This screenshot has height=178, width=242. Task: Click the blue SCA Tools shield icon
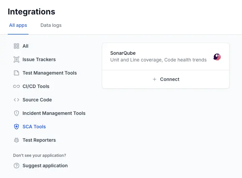pyautogui.click(x=16, y=127)
